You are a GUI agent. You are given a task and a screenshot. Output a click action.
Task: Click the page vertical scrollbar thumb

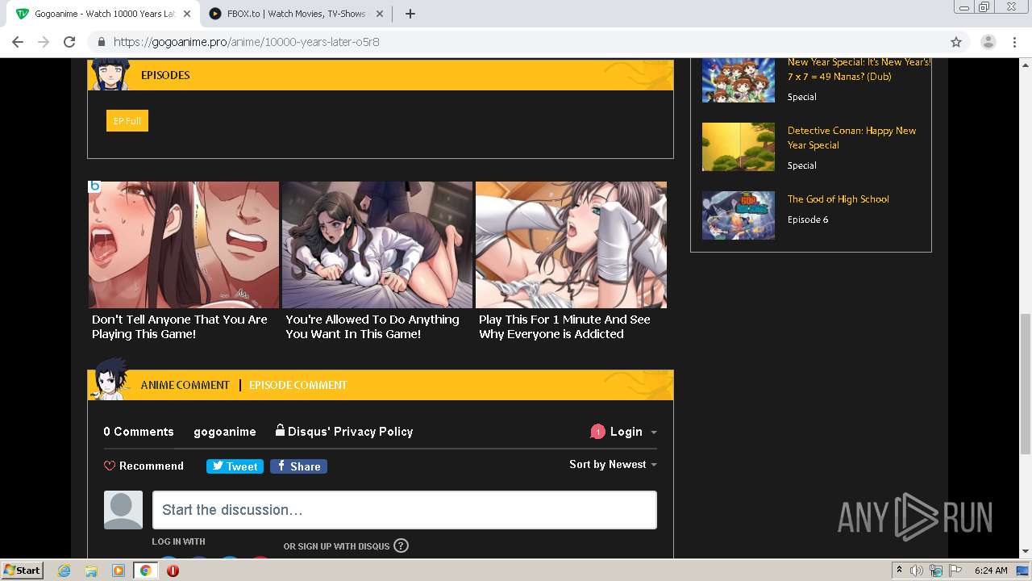[1026, 384]
